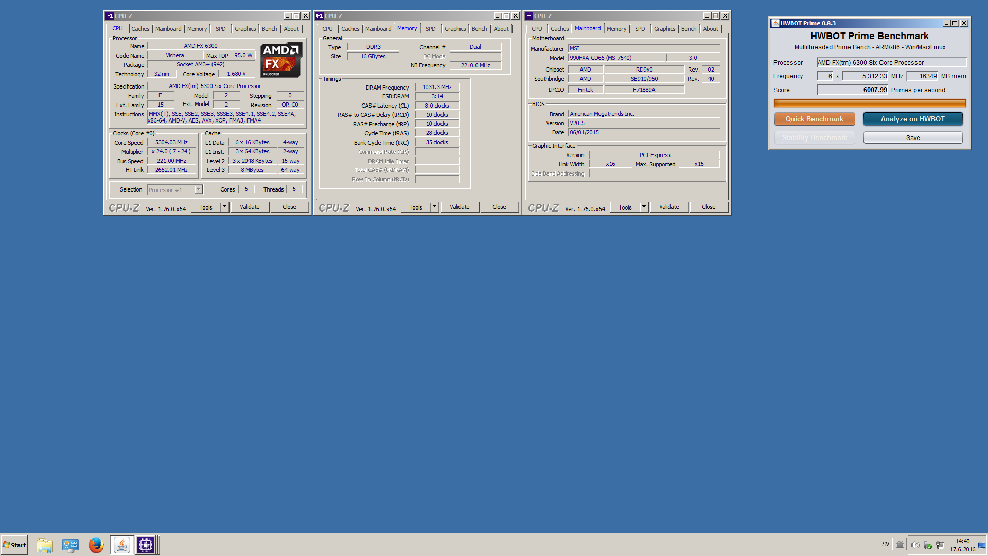
Task: Click Validate in the Memory CPU-Z window
Action: 460,207
